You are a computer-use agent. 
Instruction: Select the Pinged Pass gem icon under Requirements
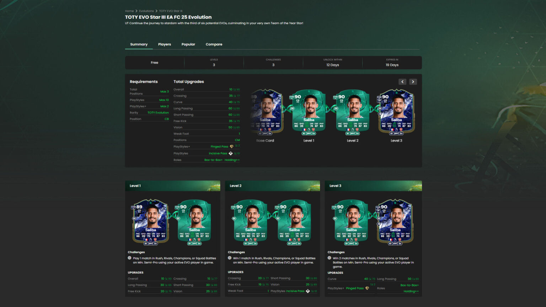pos(231,146)
